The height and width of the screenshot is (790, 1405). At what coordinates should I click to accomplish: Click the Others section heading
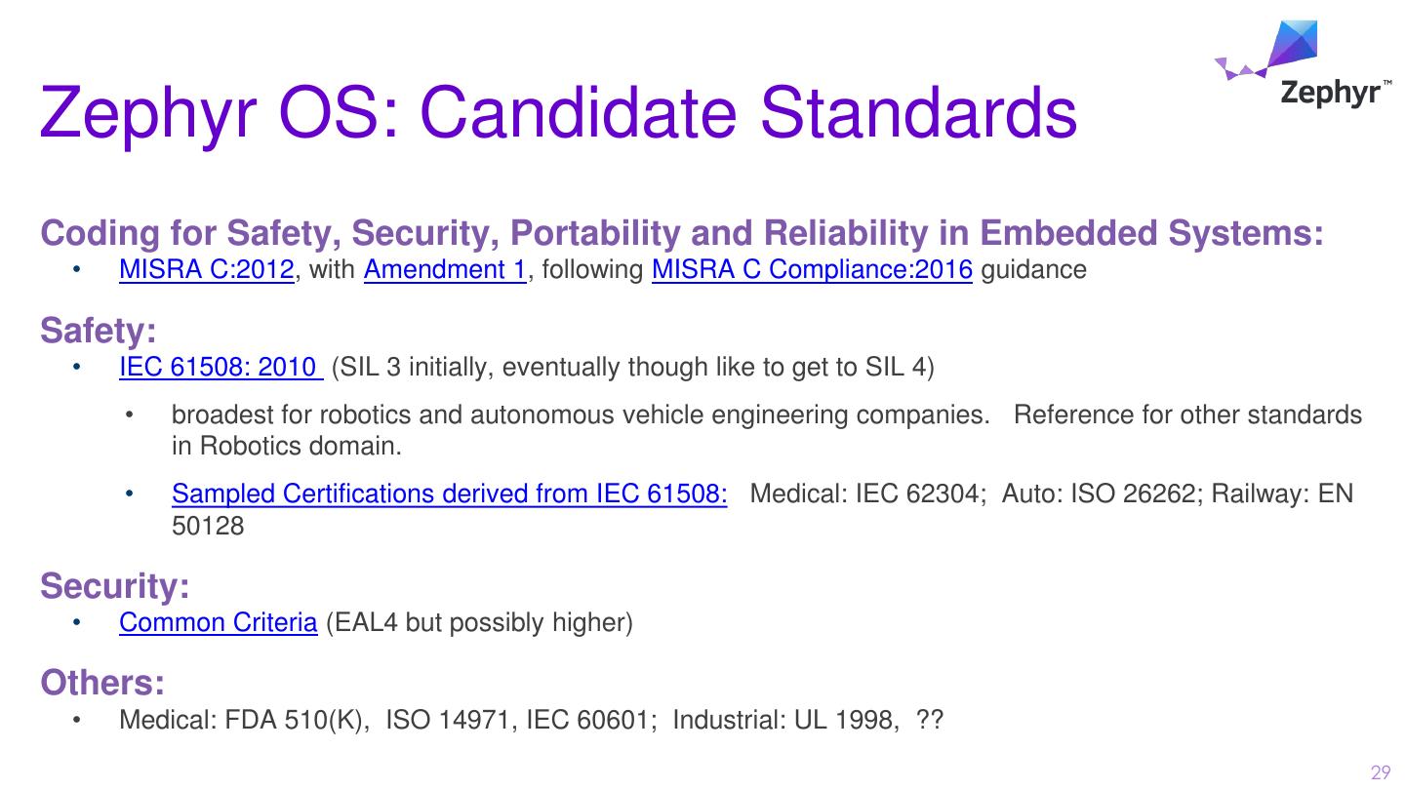(x=101, y=684)
